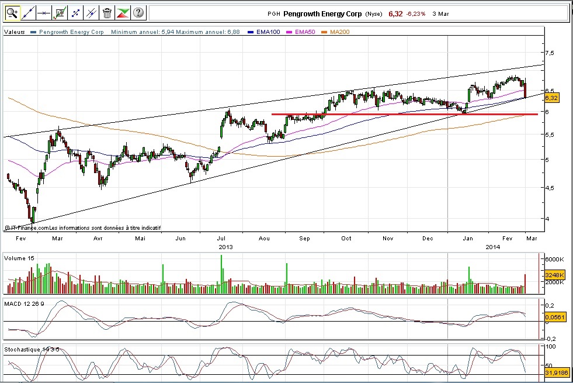Click the EMA100 blue legend swatch
Screen dimensions: 573x383
click(x=251, y=32)
